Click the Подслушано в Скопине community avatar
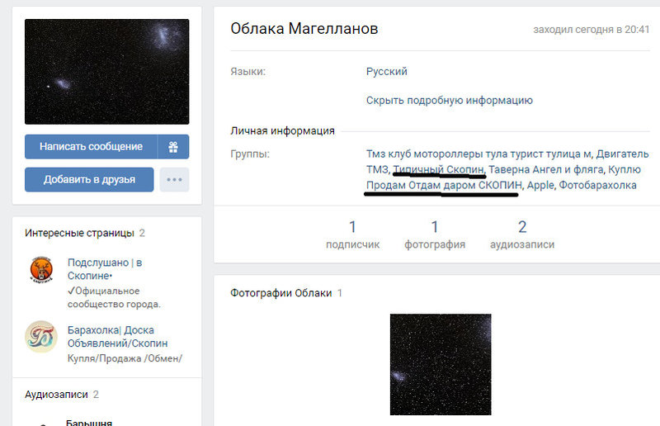Image resolution: width=660 pixels, height=426 pixels. click(x=41, y=269)
